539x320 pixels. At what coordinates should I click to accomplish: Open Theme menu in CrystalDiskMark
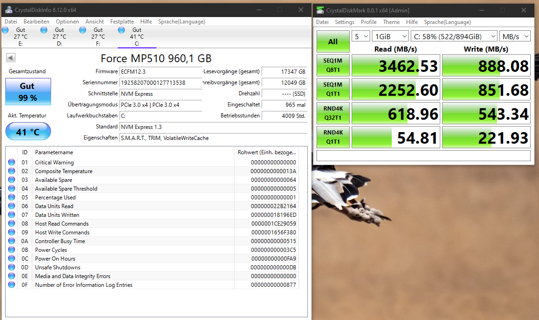point(391,22)
